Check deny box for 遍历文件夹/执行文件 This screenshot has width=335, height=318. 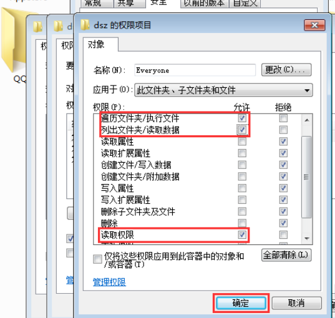283,118
